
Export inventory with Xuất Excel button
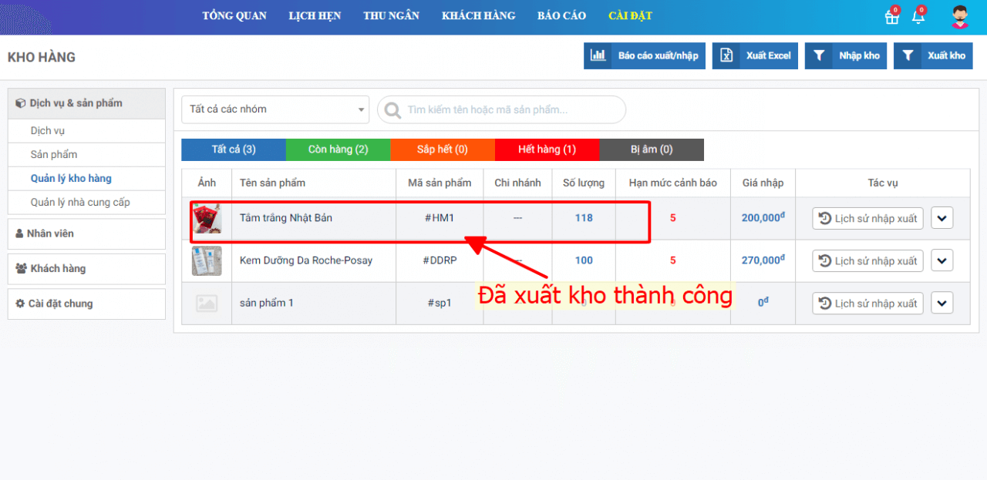click(x=754, y=55)
